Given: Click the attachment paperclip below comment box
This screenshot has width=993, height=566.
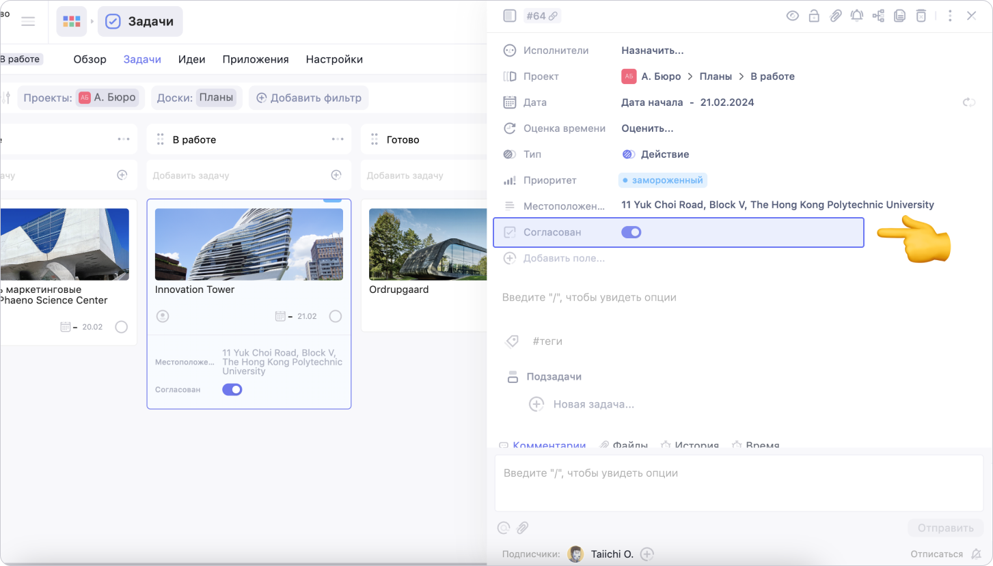Looking at the screenshot, I should point(522,528).
